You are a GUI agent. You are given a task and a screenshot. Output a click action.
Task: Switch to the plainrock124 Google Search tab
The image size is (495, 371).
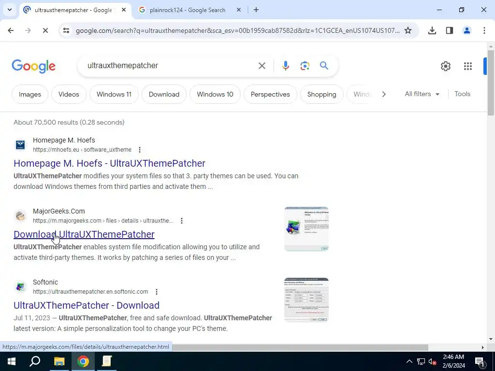[x=188, y=10]
